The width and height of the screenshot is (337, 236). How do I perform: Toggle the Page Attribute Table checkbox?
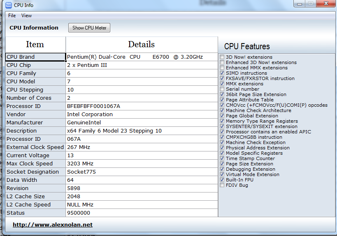click(x=222, y=100)
